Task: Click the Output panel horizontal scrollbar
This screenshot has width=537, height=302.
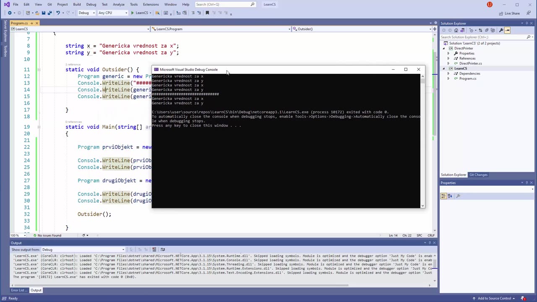Action: 180,285
